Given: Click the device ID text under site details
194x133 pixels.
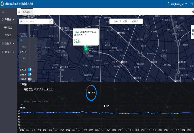Looking at the screenshot, I should click(40, 101).
